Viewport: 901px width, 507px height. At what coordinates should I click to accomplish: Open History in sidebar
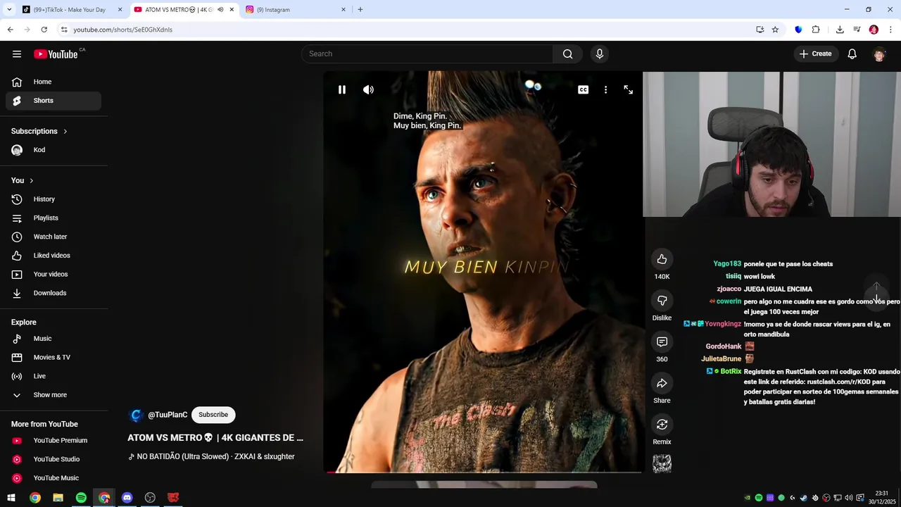53,199
